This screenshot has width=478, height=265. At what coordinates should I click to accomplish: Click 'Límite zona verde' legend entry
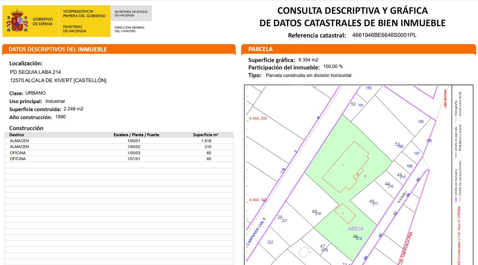pos(460,103)
